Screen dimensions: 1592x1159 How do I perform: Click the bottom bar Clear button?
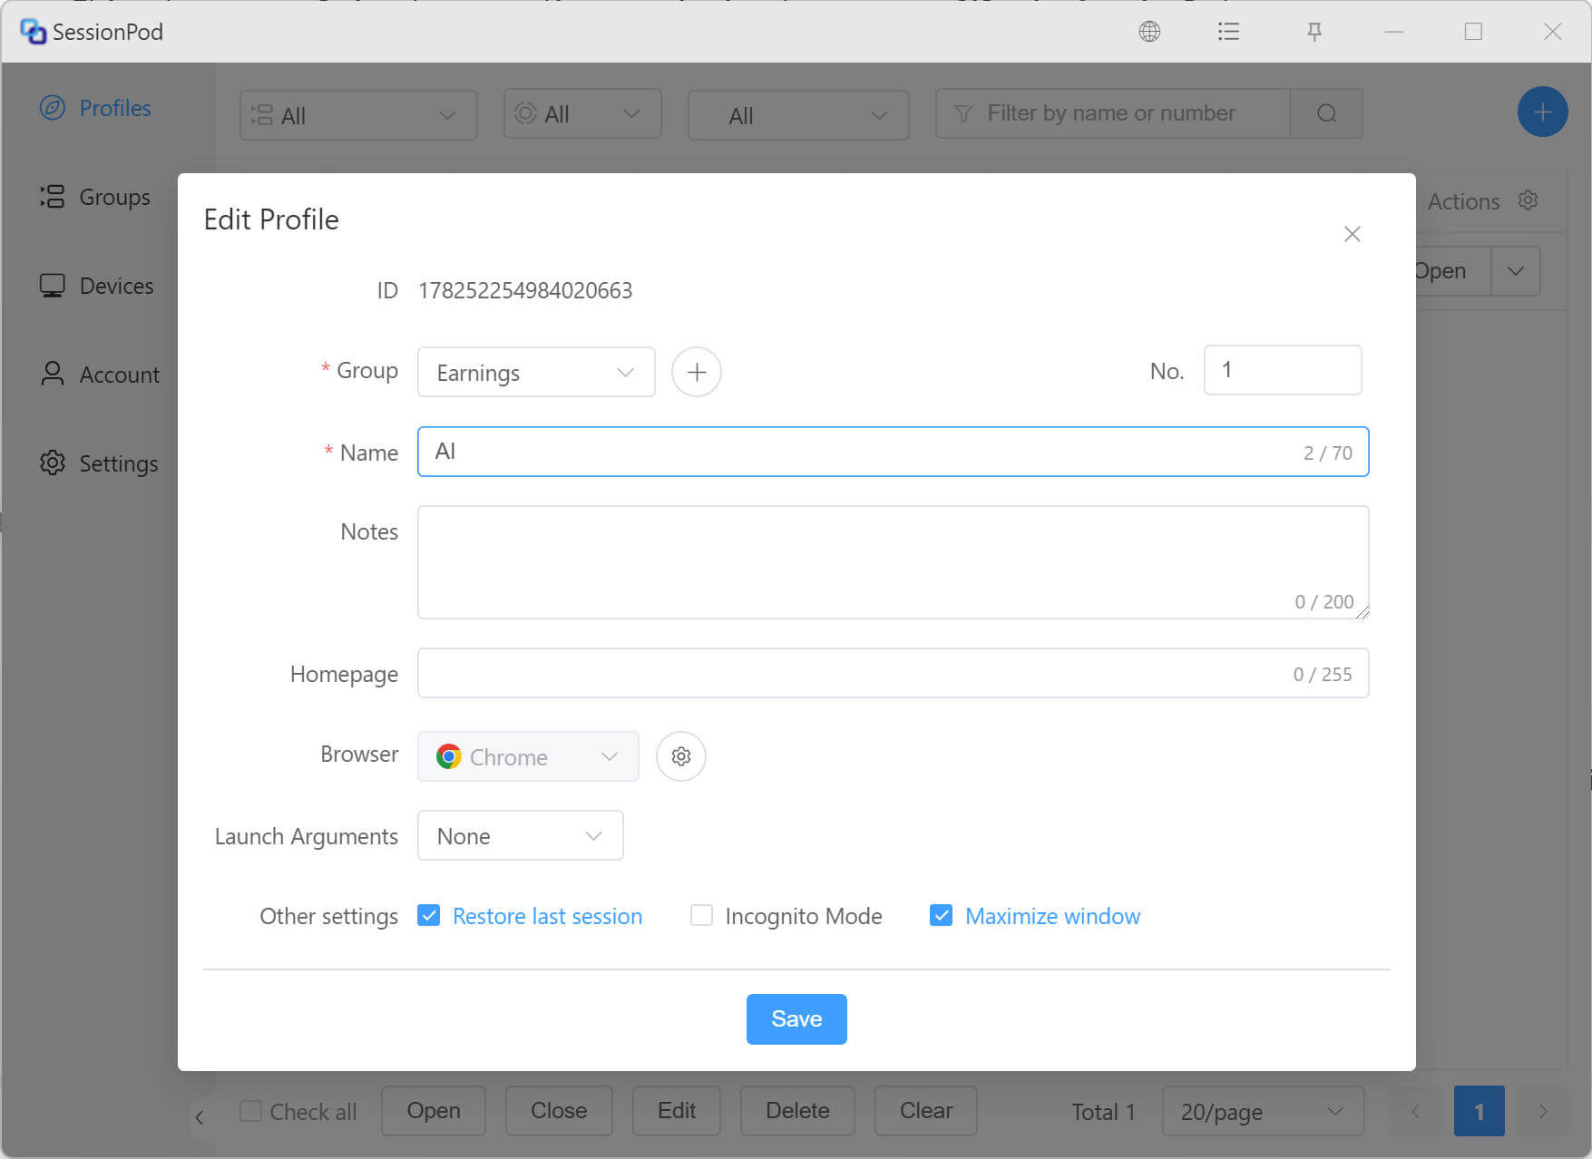point(926,1111)
